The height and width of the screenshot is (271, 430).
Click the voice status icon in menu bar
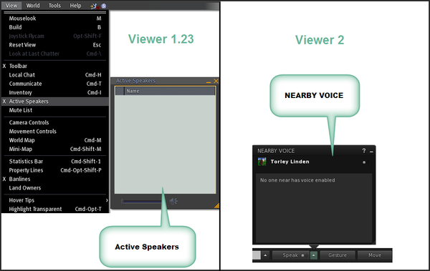[x=95, y=6]
